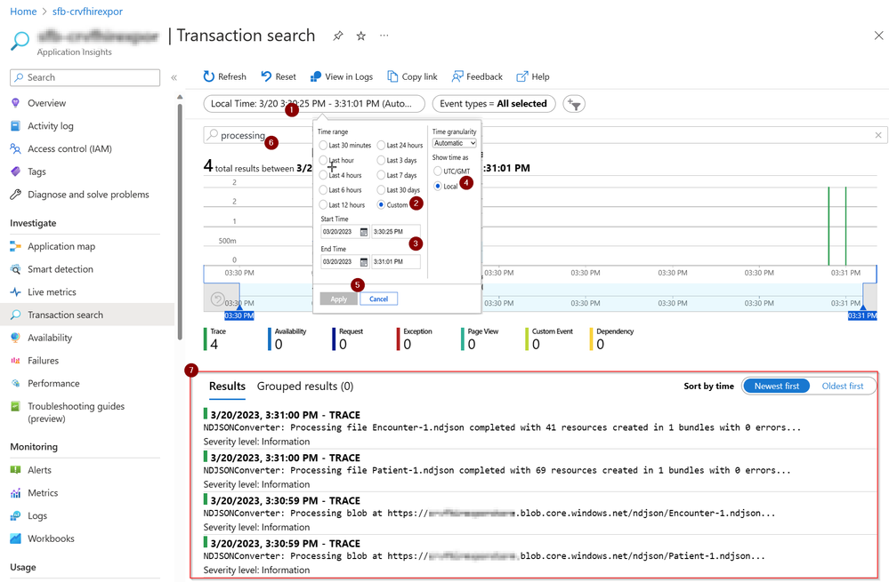This screenshot has height=582, width=889.
Task: Click the add filter funnel icon
Action: [574, 104]
